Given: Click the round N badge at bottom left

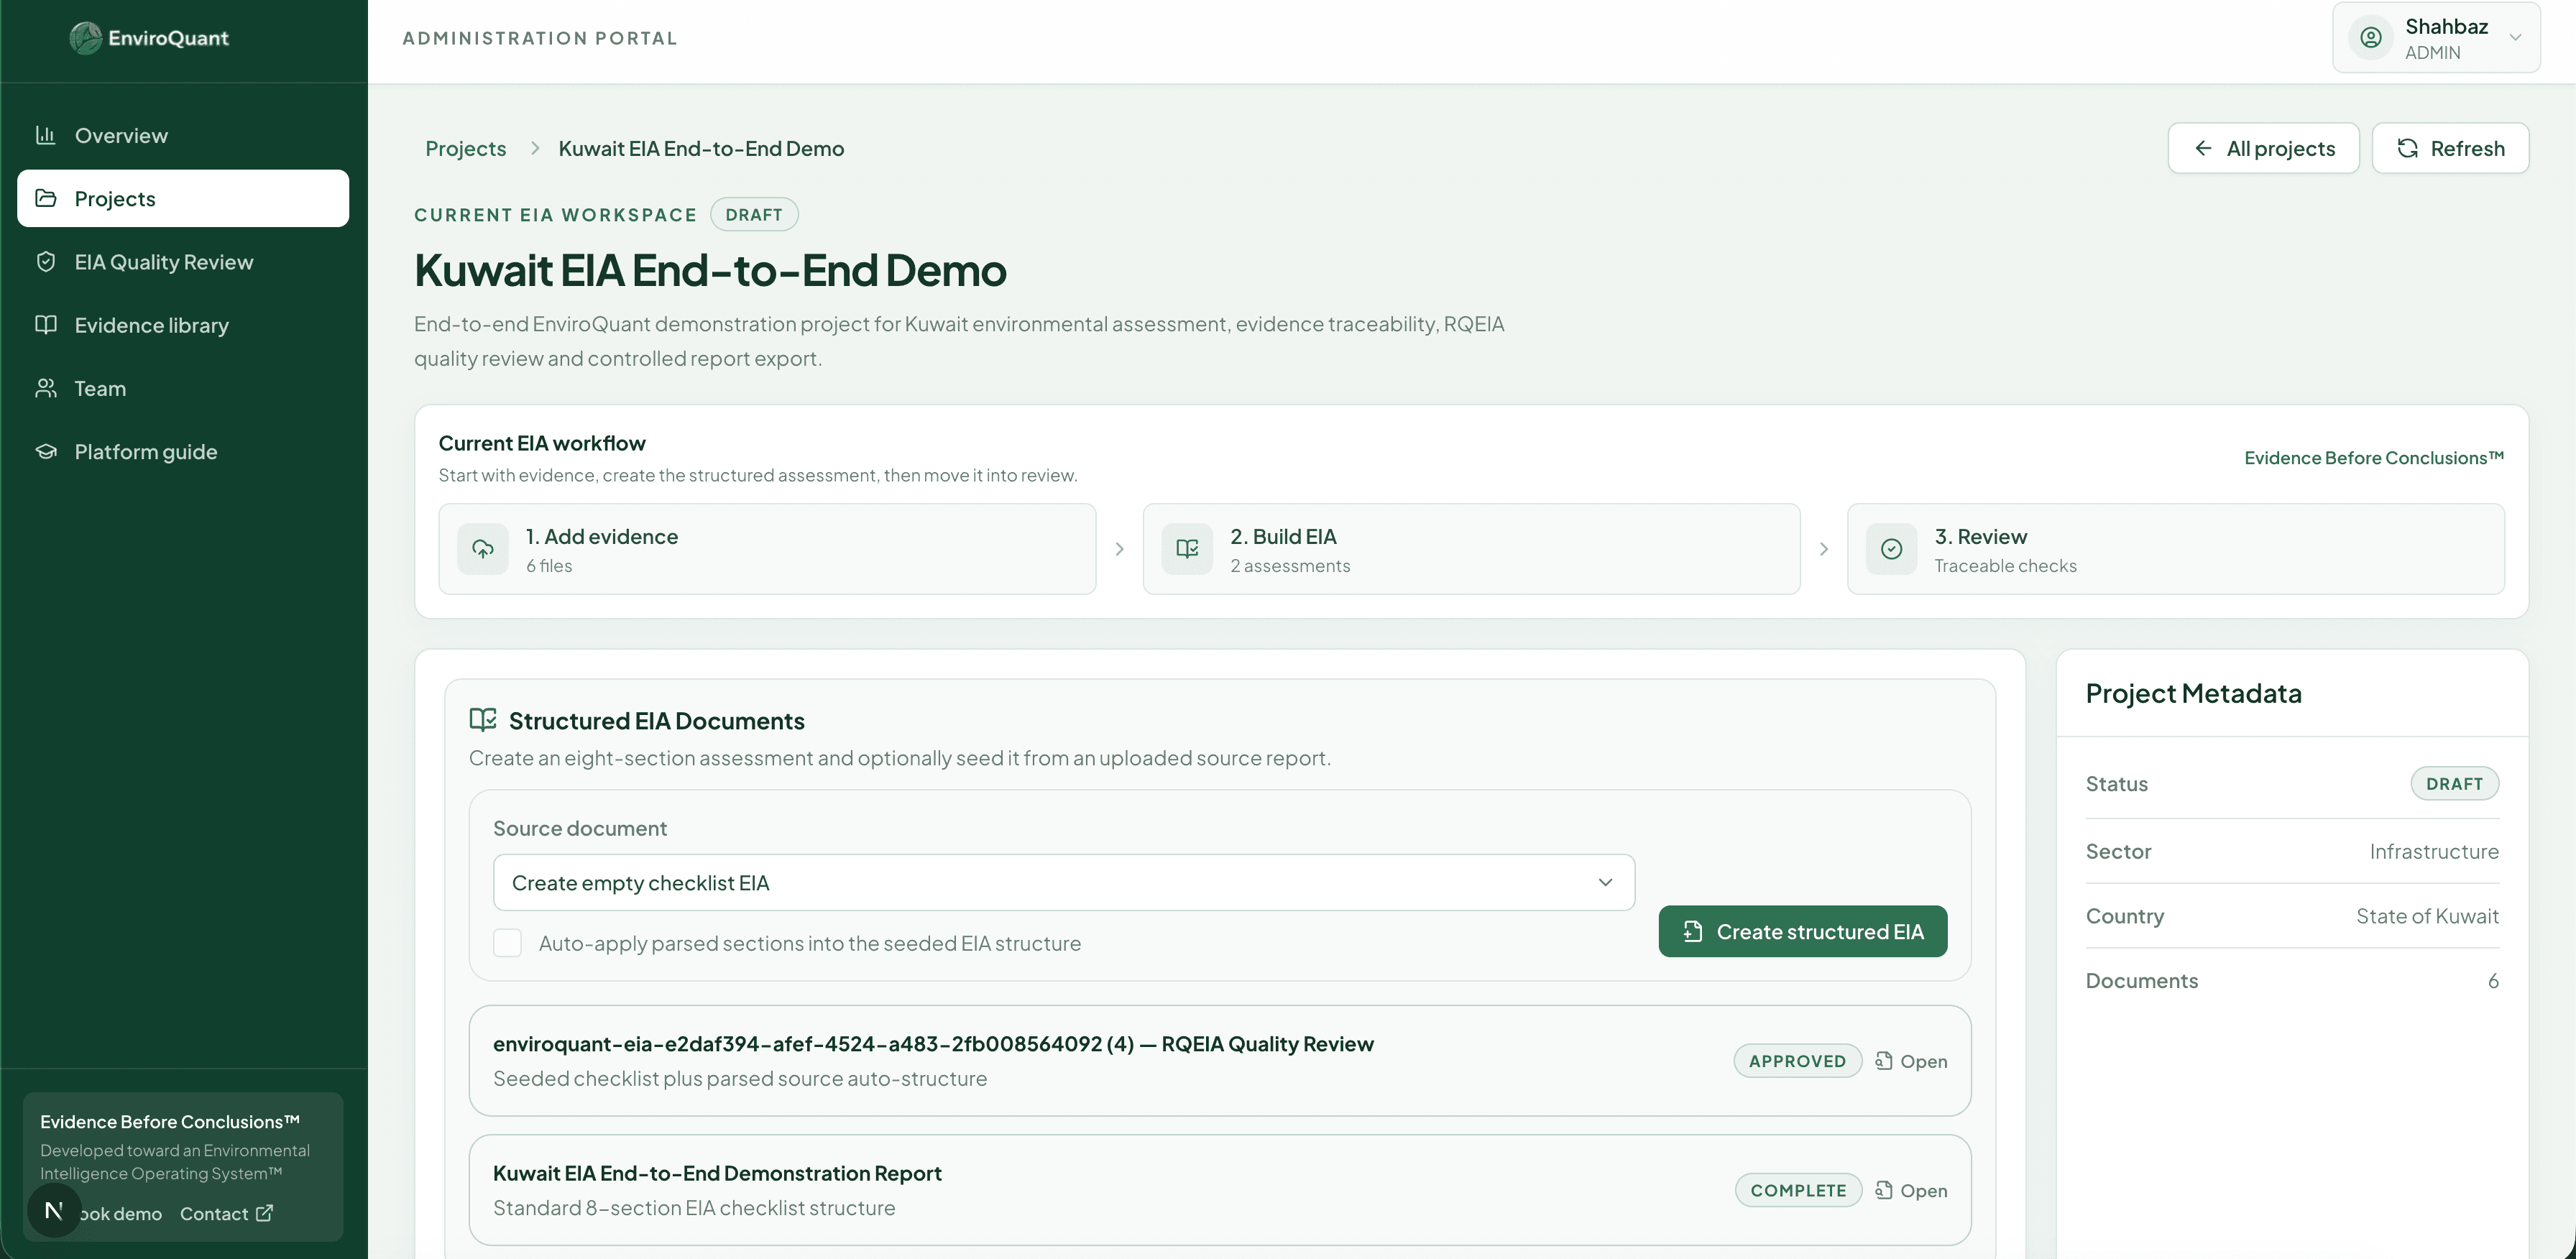Looking at the screenshot, I should tap(54, 1211).
